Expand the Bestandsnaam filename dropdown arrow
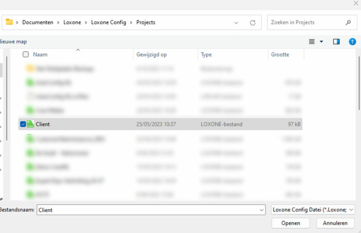This screenshot has width=361, height=233. [262, 210]
